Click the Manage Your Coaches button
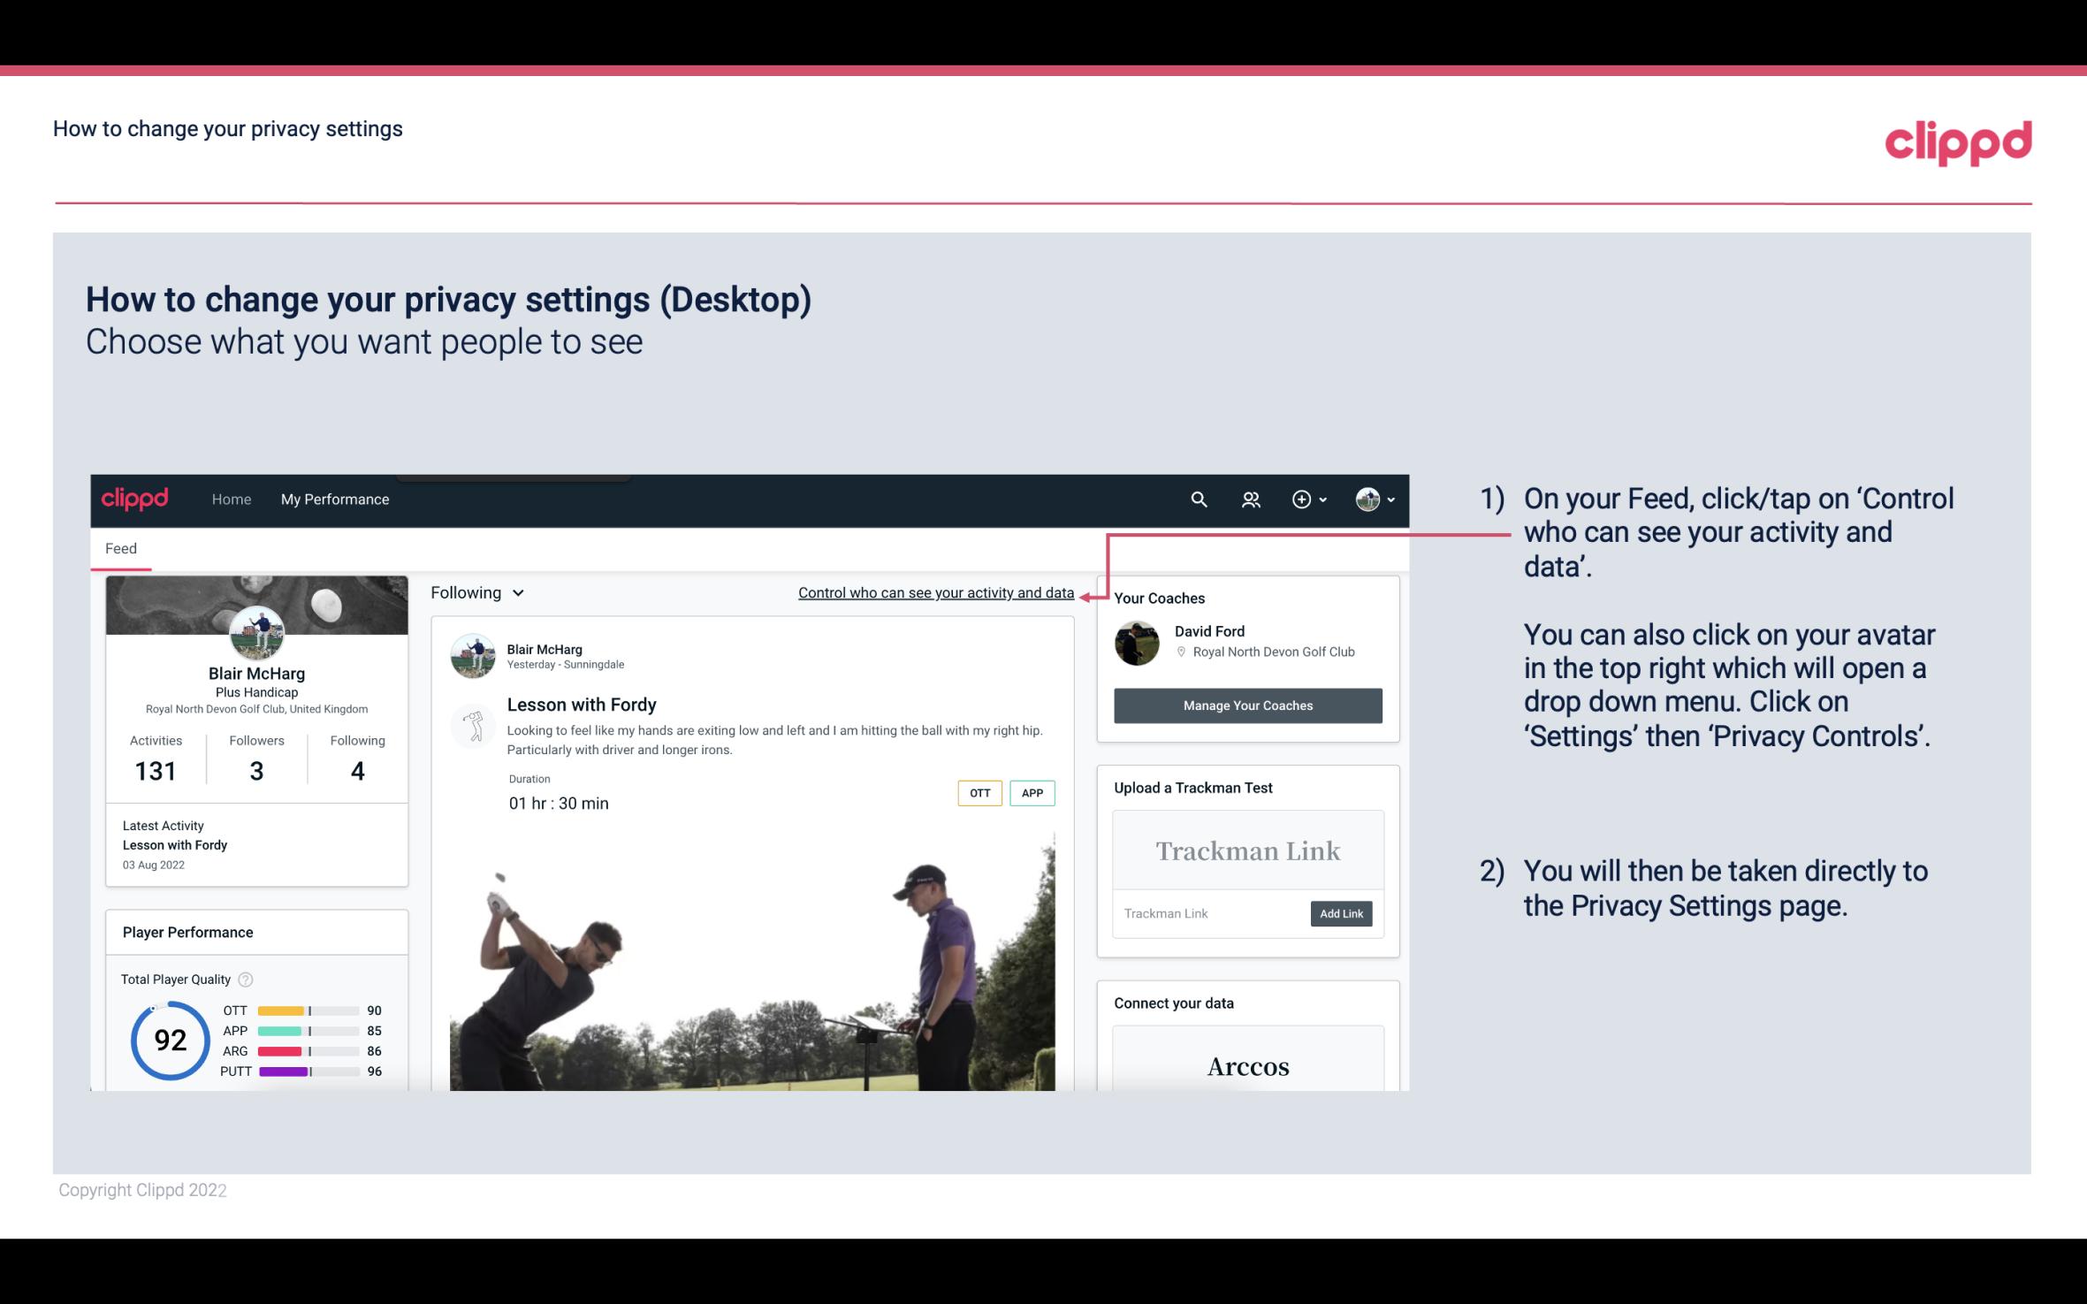2087x1304 pixels. (x=1248, y=705)
